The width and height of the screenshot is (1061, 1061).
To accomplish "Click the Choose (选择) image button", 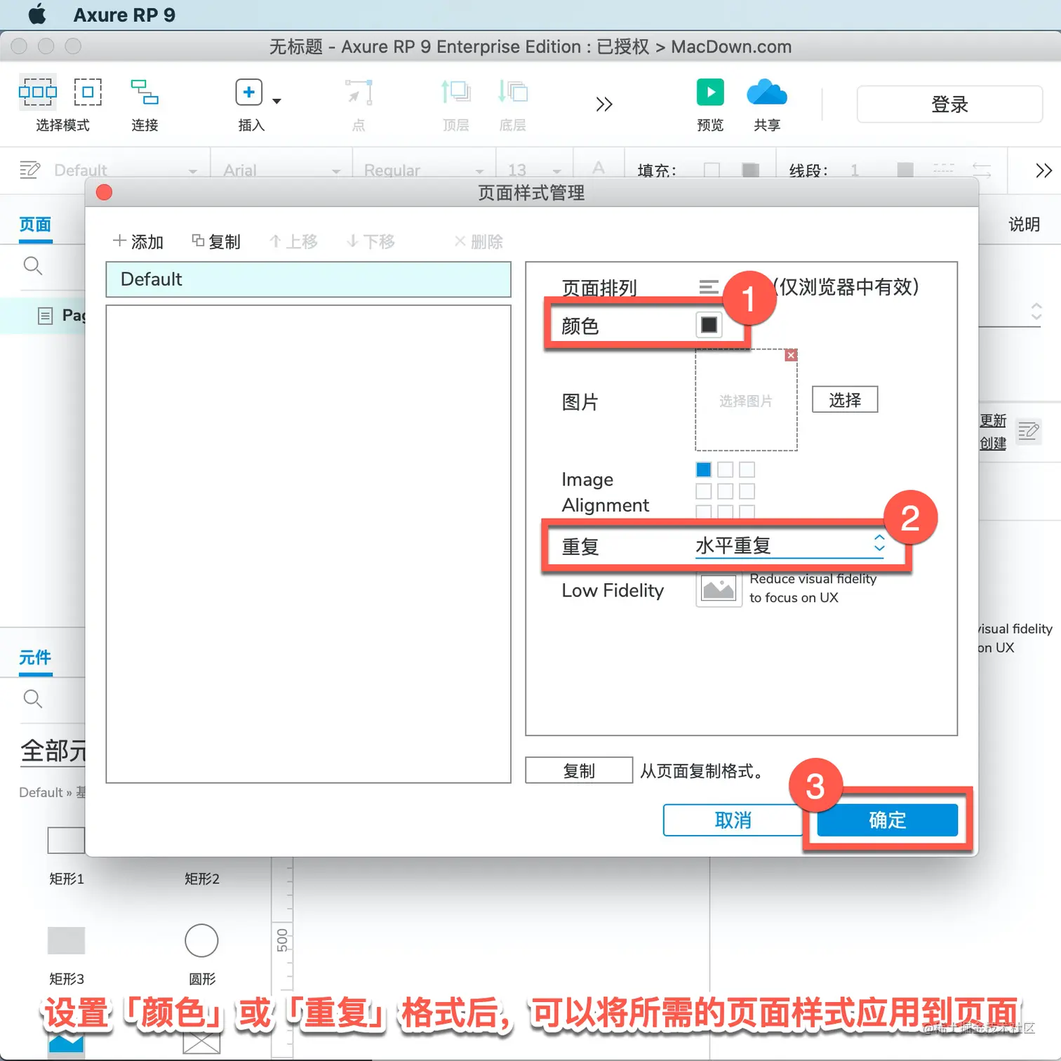I will (845, 400).
